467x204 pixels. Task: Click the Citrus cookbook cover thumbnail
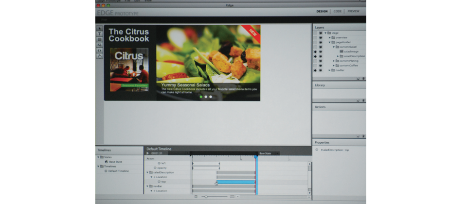129,69
